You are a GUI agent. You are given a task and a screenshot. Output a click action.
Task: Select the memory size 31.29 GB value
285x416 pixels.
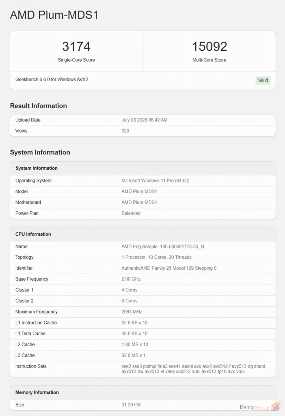(x=131, y=405)
